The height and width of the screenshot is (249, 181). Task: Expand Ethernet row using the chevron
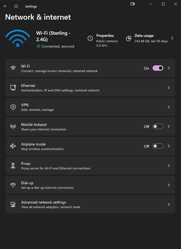169,88
